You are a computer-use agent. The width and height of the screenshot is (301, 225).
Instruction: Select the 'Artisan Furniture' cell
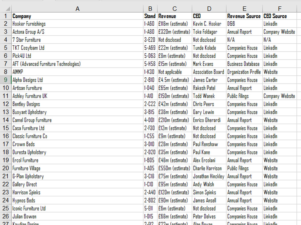tap(77, 88)
